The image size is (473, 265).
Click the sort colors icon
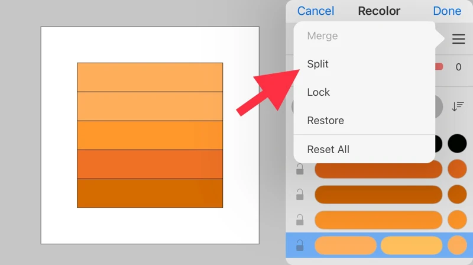(458, 106)
